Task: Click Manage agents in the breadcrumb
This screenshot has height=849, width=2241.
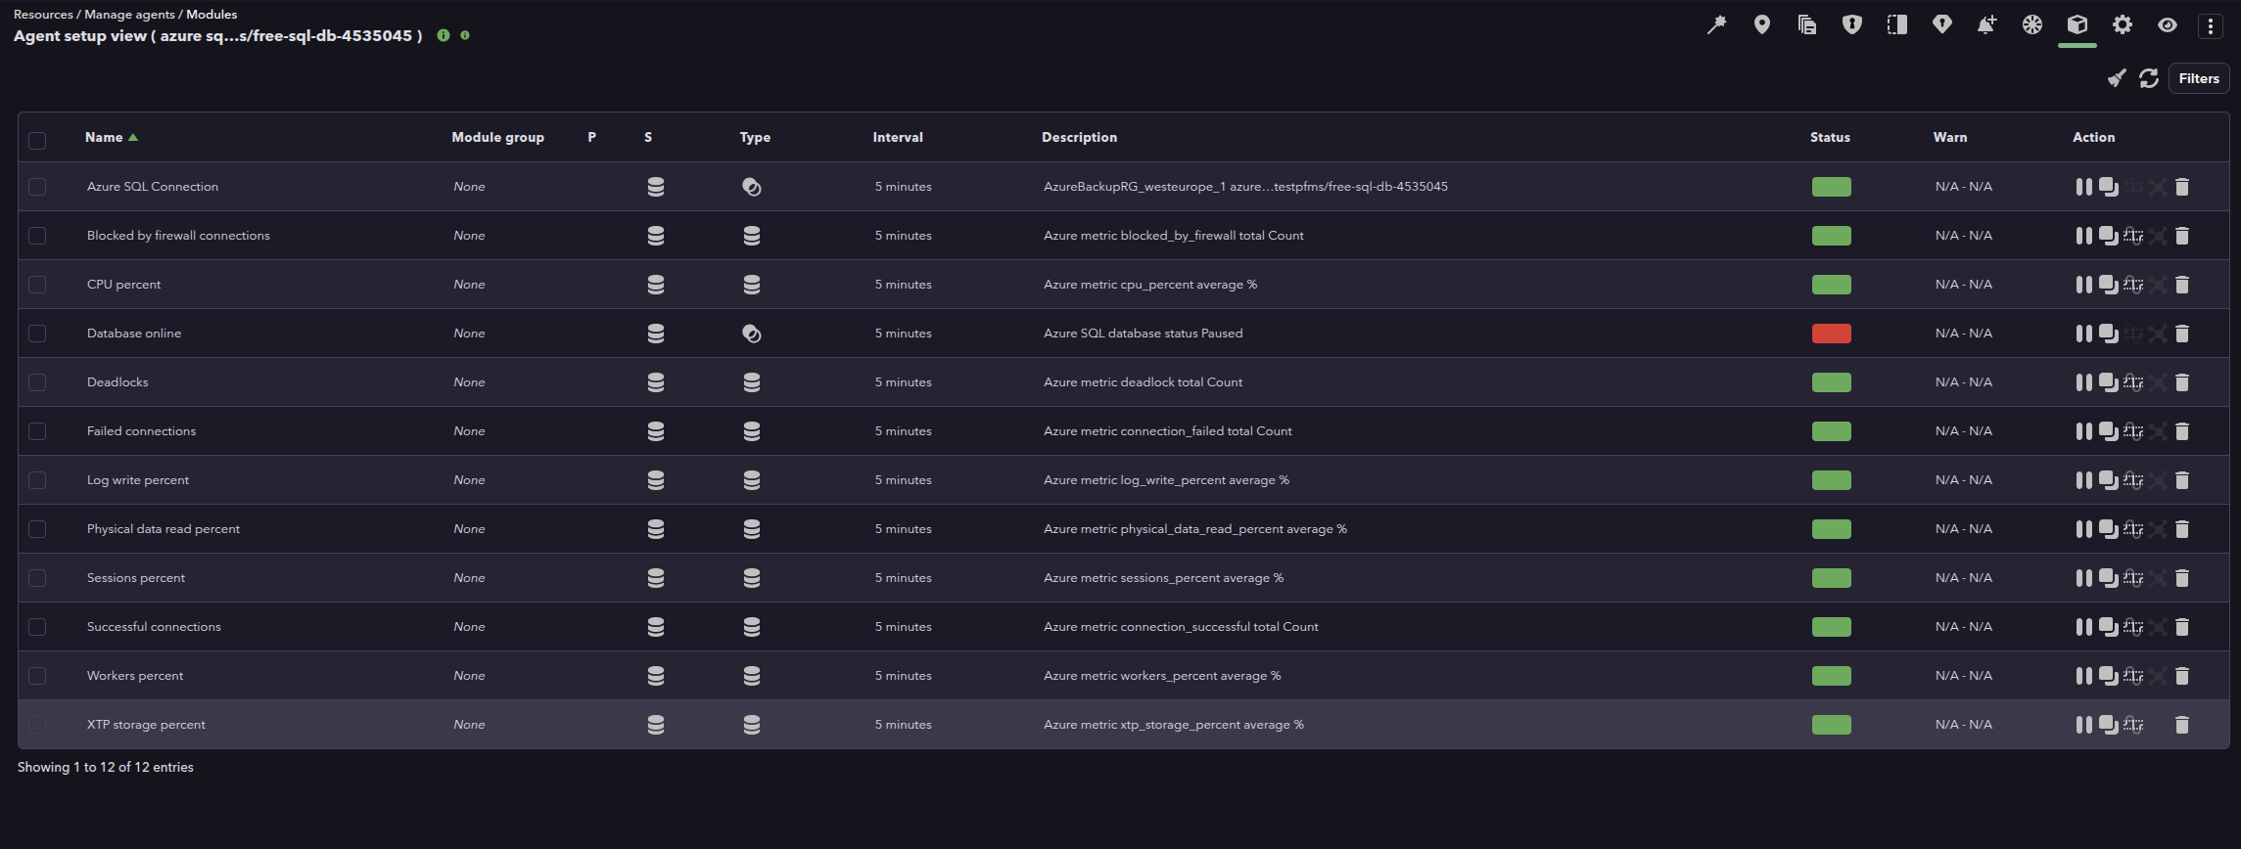Action: (x=129, y=14)
